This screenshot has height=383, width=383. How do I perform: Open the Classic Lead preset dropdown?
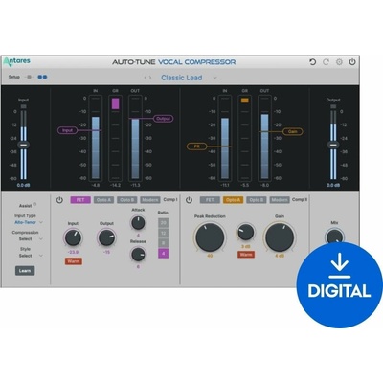[214, 78]
